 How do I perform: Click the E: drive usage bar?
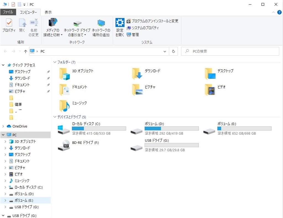(244, 128)
